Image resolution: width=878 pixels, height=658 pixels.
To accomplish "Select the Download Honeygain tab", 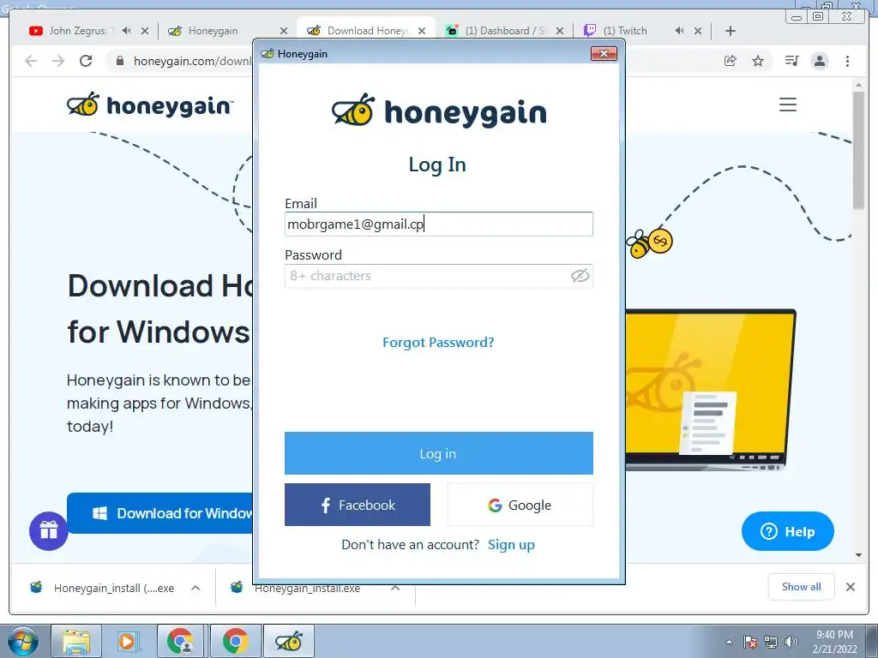I will [x=366, y=31].
